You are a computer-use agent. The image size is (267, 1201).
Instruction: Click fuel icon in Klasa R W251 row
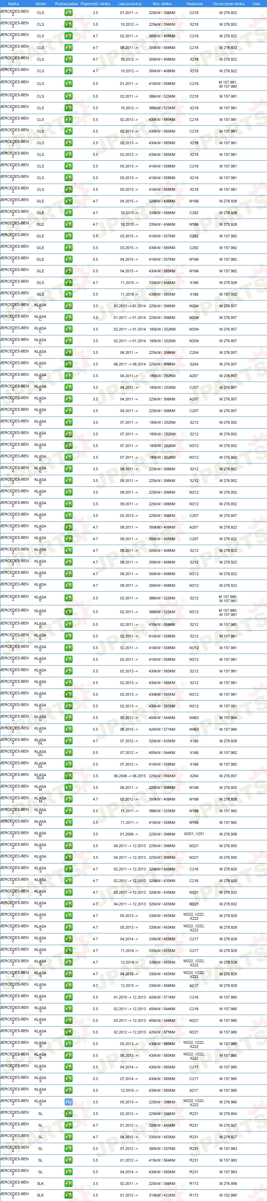[x=68, y=834]
